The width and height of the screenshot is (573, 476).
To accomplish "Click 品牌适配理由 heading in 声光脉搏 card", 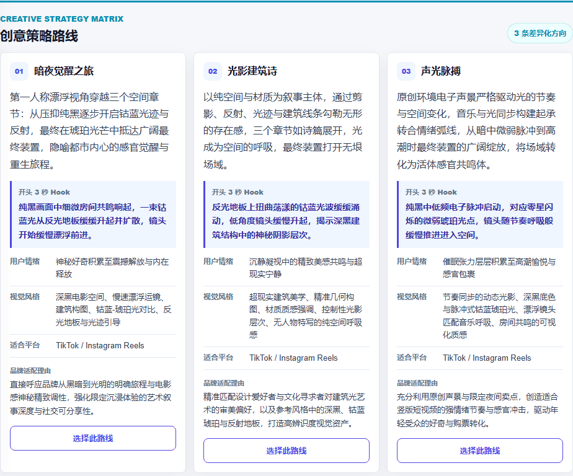I will pyautogui.click(x=417, y=383).
